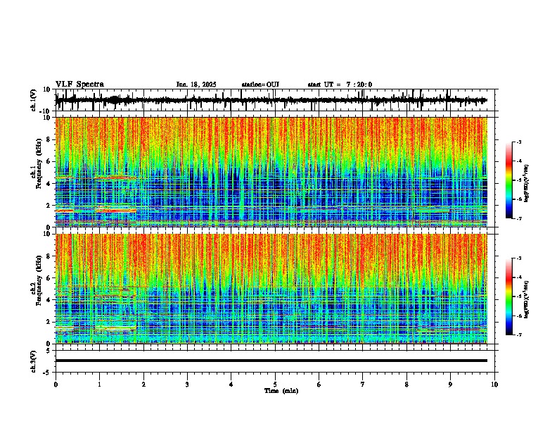Image resolution: width=557 pixels, height=431 pixels.
Task: Click the "5" tick on ch.3(V) axis
Action: pos(49,351)
